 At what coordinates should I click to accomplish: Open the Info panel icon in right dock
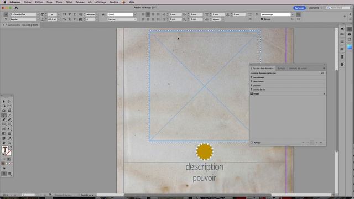pyautogui.click(x=342, y=65)
